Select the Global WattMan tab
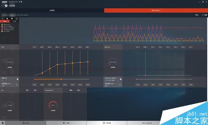The width and height of the screenshot is (208, 125). pos(156,10)
